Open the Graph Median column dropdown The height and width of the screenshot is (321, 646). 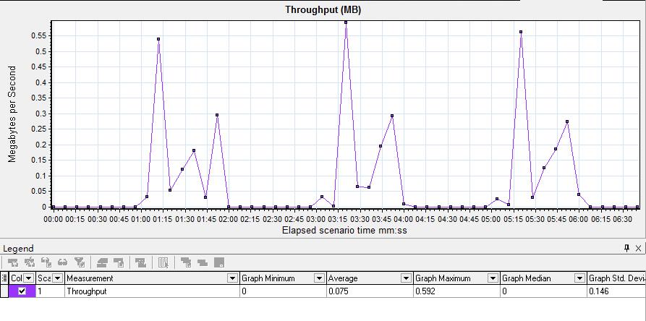click(x=579, y=278)
